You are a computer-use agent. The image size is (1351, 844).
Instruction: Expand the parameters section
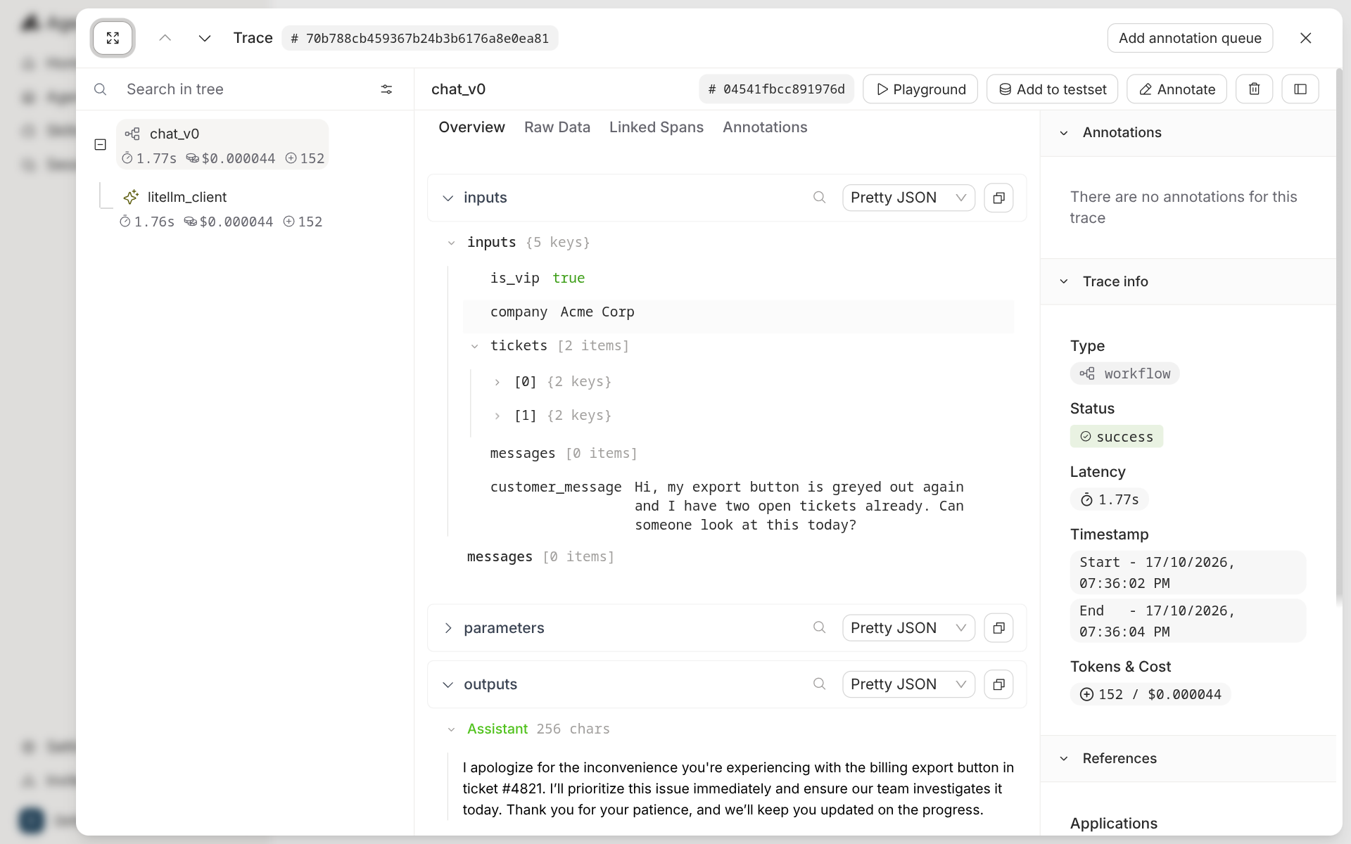(x=448, y=628)
